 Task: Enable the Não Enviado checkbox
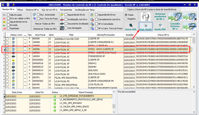point(8,14)
